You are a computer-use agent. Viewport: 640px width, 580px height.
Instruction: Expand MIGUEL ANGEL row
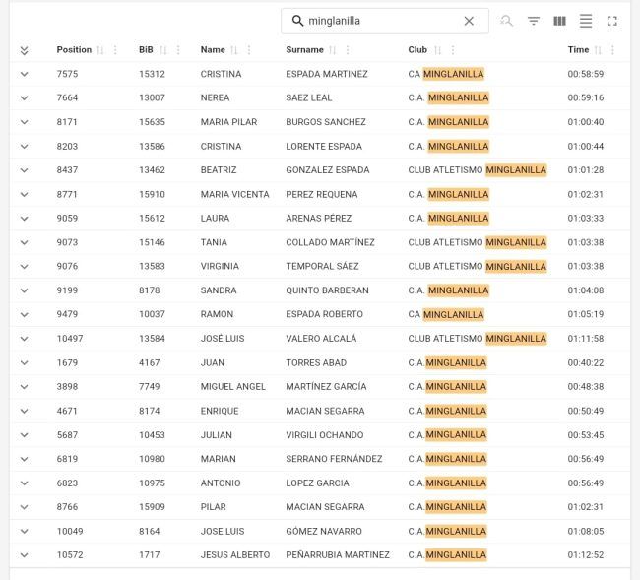(x=24, y=387)
